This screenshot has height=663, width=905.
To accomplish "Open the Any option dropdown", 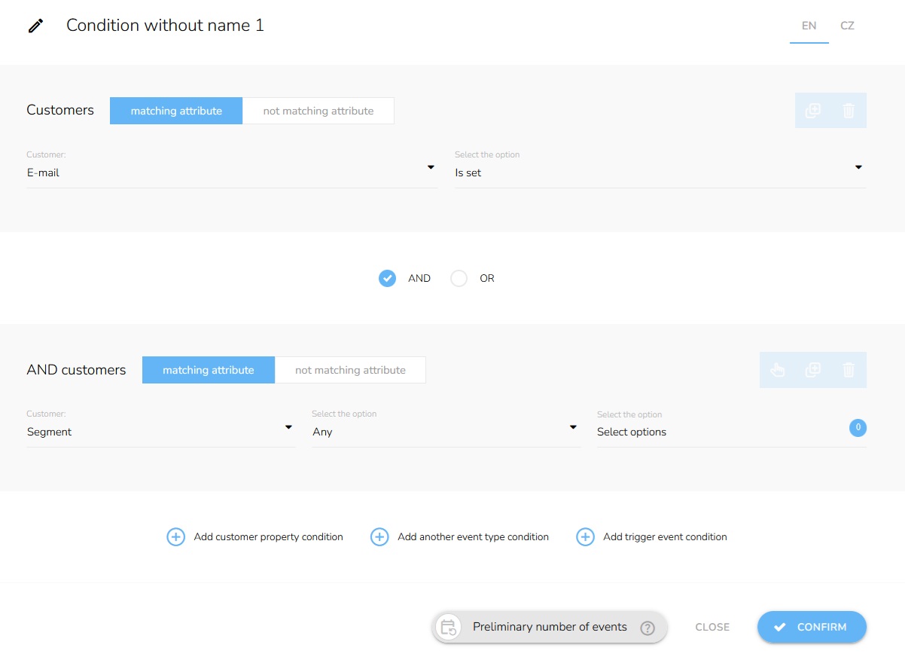I will (x=445, y=432).
